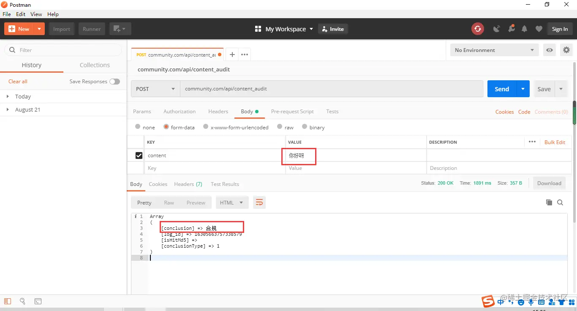Click the request URL field
The height and width of the screenshot is (311, 577).
332,89
